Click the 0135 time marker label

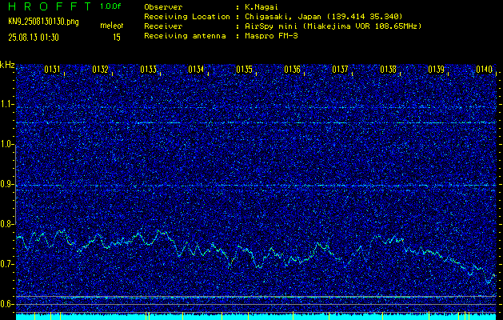tap(244, 70)
